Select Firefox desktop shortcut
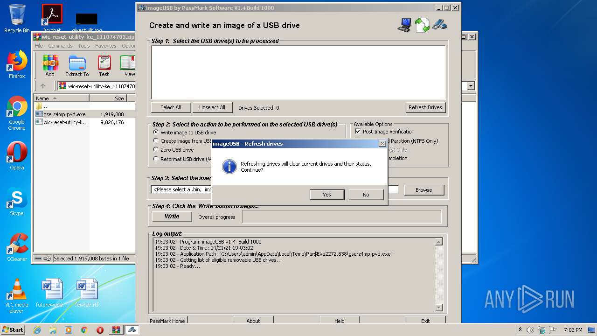The width and height of the screenshot is (597, 336). [17, 64]
